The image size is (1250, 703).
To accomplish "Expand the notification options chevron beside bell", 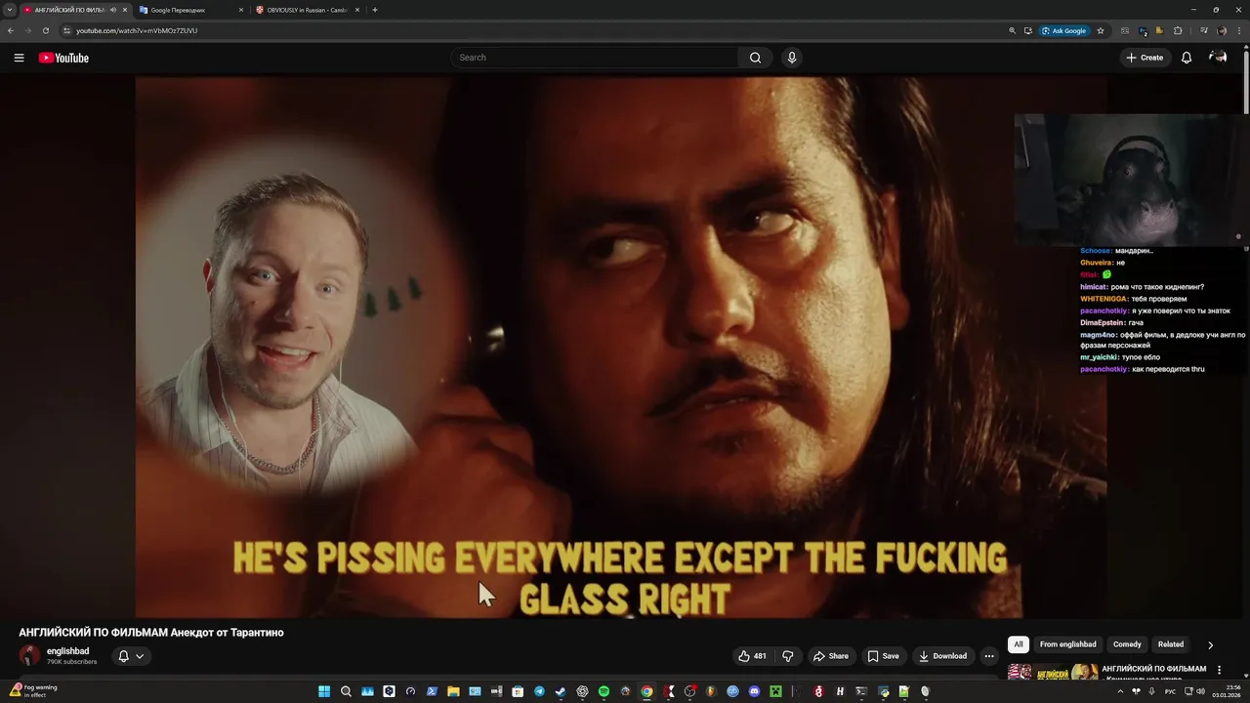I will [x=140, y=656].
